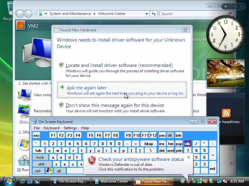Viewport: 249px width, 186px height.
Task: Click the refresh button beside address bar
Action: [x=154, y=14]
